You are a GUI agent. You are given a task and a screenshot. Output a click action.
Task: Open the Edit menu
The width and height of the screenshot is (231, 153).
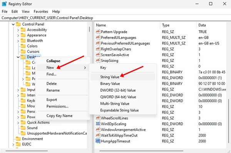pos(15,12)
